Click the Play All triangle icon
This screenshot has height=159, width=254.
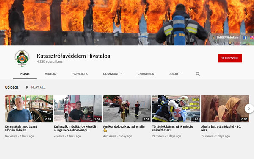coord(27,87)
